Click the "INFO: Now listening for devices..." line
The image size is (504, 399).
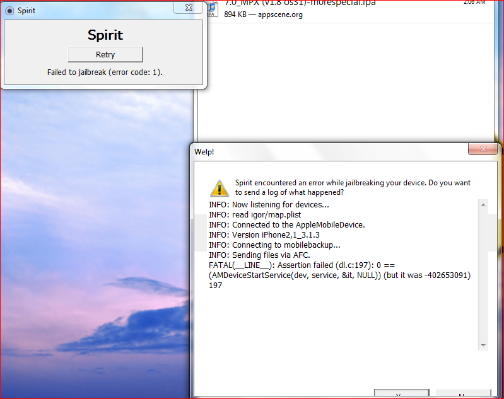coord(269,205)
